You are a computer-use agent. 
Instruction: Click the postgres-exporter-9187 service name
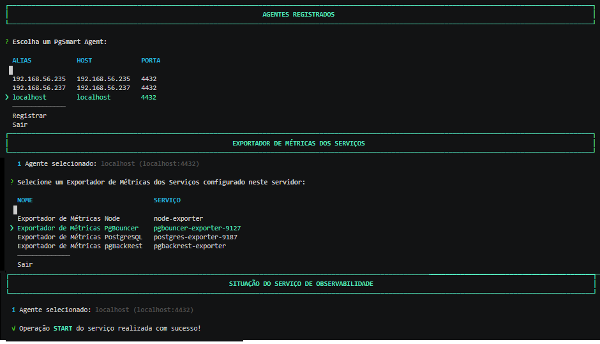[195, 237]
